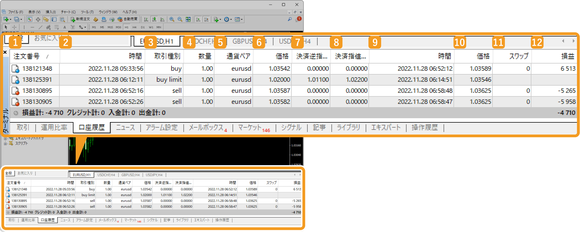
Task: Zoom out on the chart
Action: pos(180,19)
